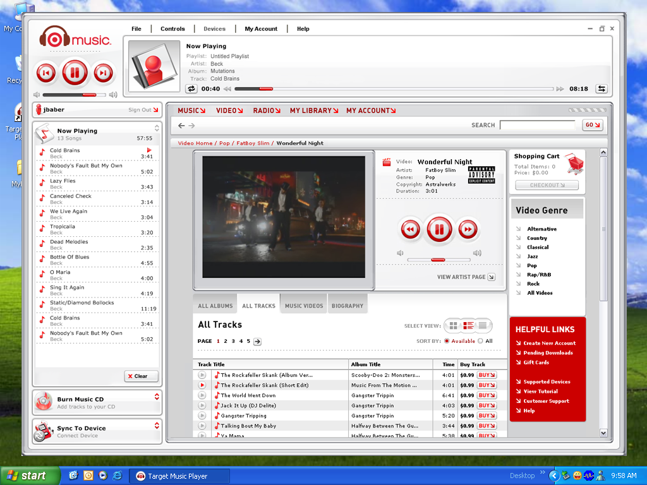Open the Controls menu
The height and width of the screenshot is (485, 647).
coord(172,29)
